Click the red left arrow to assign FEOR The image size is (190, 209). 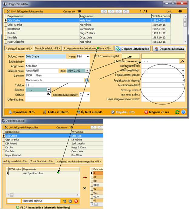[x=85, y=177]
